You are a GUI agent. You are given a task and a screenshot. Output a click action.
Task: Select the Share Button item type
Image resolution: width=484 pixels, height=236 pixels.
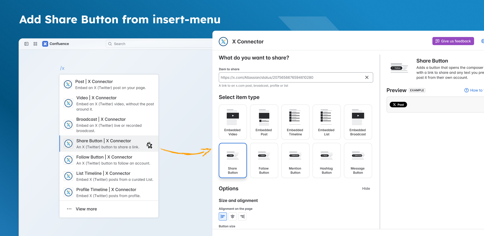click(233, 160)
